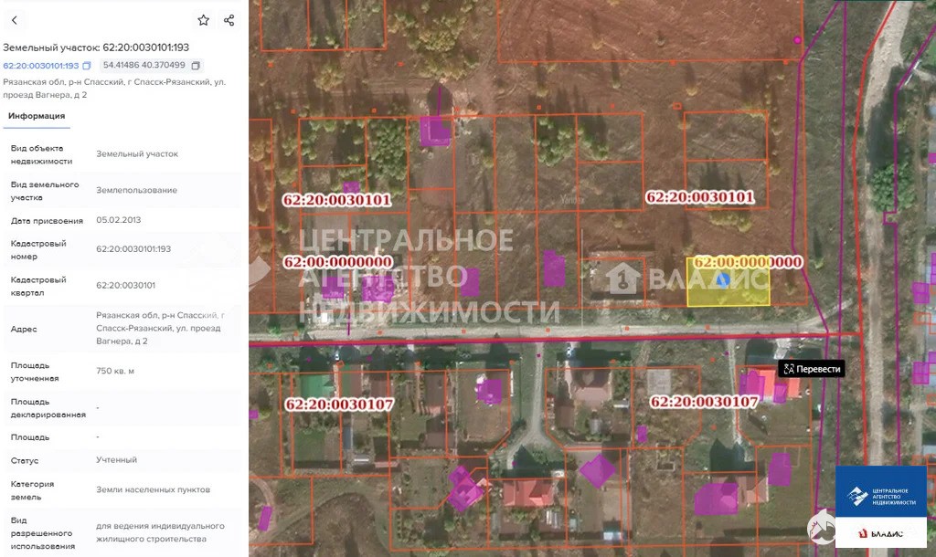This screenshot has width=936, height=557.
Task: Click the Кадастровый квартал value 62:20:0030101
Action: pos(125,285)
